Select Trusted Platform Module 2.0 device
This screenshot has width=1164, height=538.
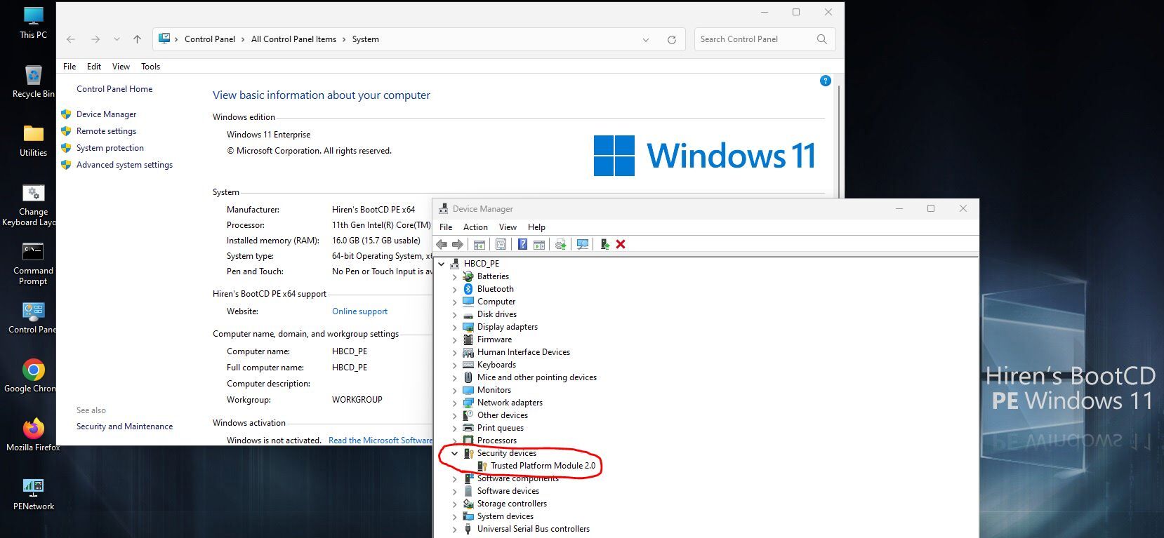click(543, 466)
